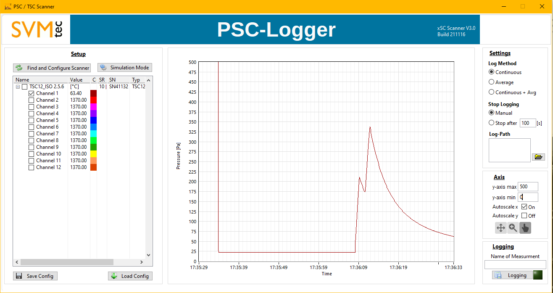This screenshot has width=553, height=293.
Task: Enable Simulation Mode
Action: pyautogui.click(x=125, y=68)
